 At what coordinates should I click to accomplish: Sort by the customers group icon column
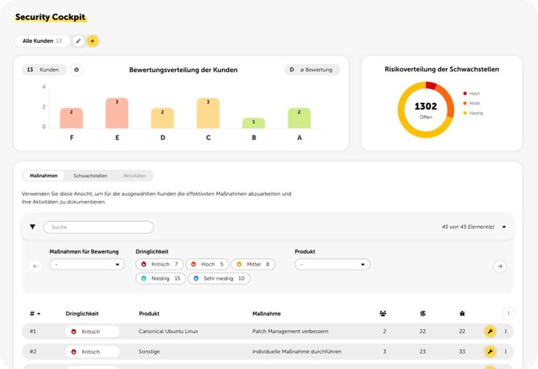383,313
